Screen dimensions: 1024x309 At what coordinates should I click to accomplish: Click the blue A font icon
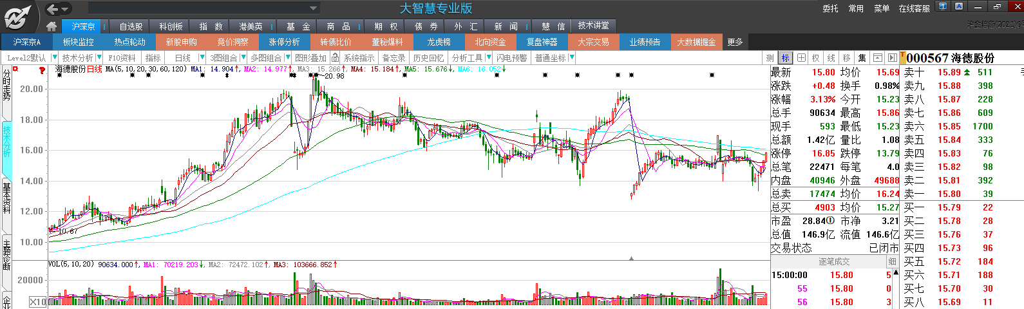pyautogui.click(x=959, y=6)
